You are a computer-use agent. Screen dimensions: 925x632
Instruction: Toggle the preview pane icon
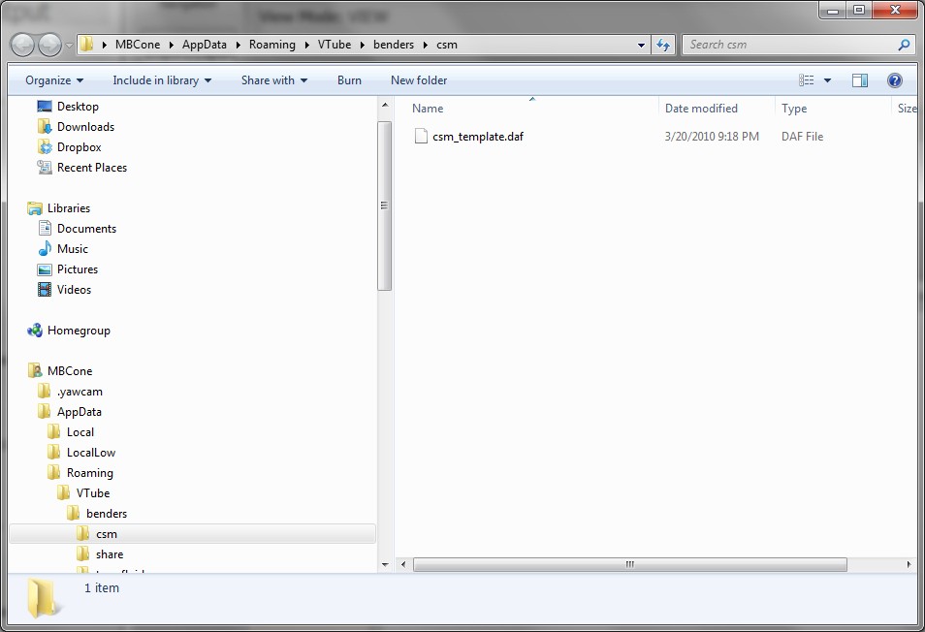tap(859, 80)
